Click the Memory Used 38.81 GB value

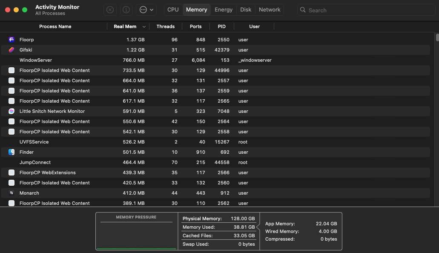click(244, 227)
